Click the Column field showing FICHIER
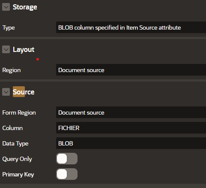This screenshot has width=206, height=188. pyautogui.click(x=131, y=128)
